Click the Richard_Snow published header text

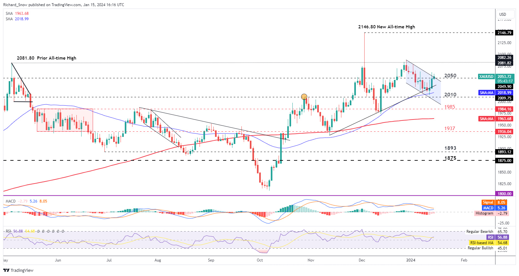(x=64, y=5)
